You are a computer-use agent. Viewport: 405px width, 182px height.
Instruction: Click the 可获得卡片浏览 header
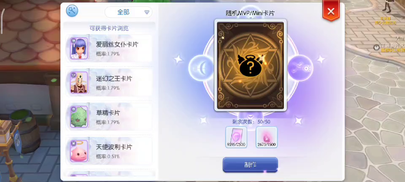109,28
